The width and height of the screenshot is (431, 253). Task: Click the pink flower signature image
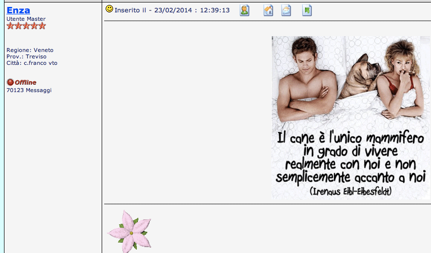tap(130, 231)
